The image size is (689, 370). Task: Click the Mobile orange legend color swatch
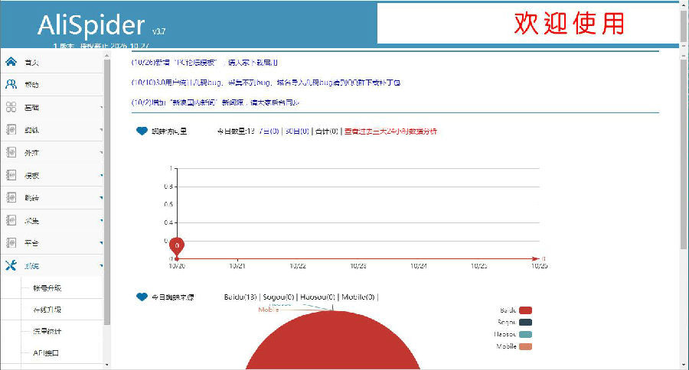(x=524, y=347)
